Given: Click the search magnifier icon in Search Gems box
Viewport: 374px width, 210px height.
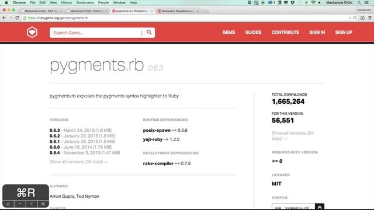Looking at the screenshot, I should point(150,33).
